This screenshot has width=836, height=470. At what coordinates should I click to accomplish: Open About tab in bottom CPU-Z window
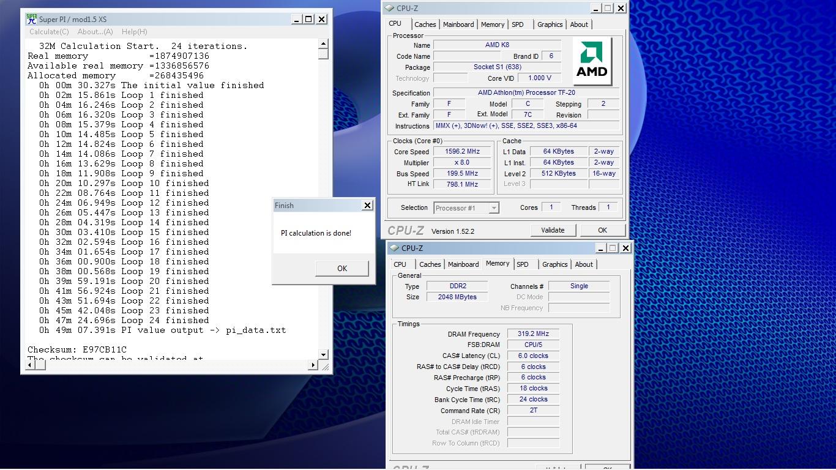584,264
